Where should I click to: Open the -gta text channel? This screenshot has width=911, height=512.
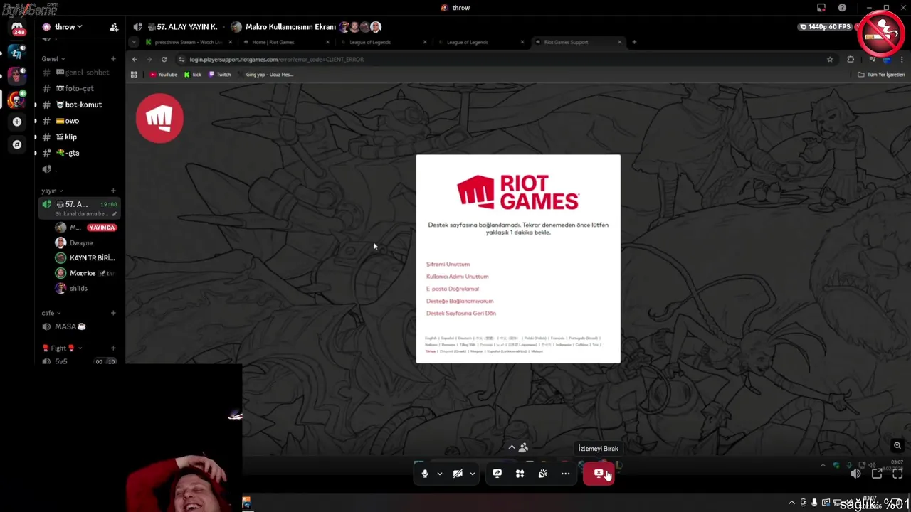click(78, 153)
